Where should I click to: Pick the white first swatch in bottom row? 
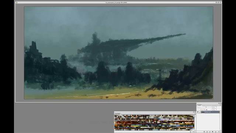[115, 129]
